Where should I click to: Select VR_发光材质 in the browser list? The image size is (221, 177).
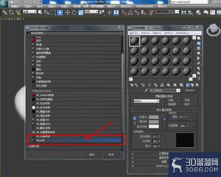point(76,108)
